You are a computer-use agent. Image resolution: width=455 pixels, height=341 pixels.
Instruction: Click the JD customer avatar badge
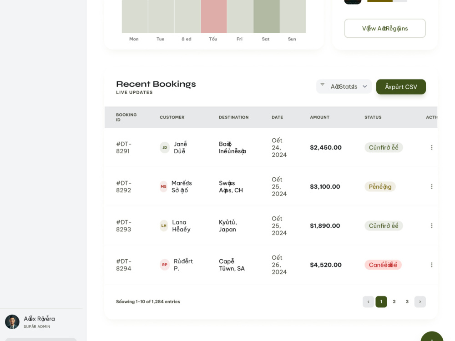pos(165,147)
